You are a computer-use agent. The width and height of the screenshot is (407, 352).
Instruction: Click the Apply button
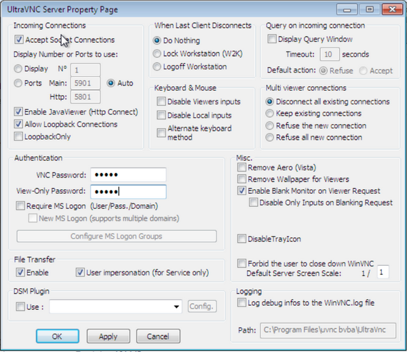(x=109, y=336)
